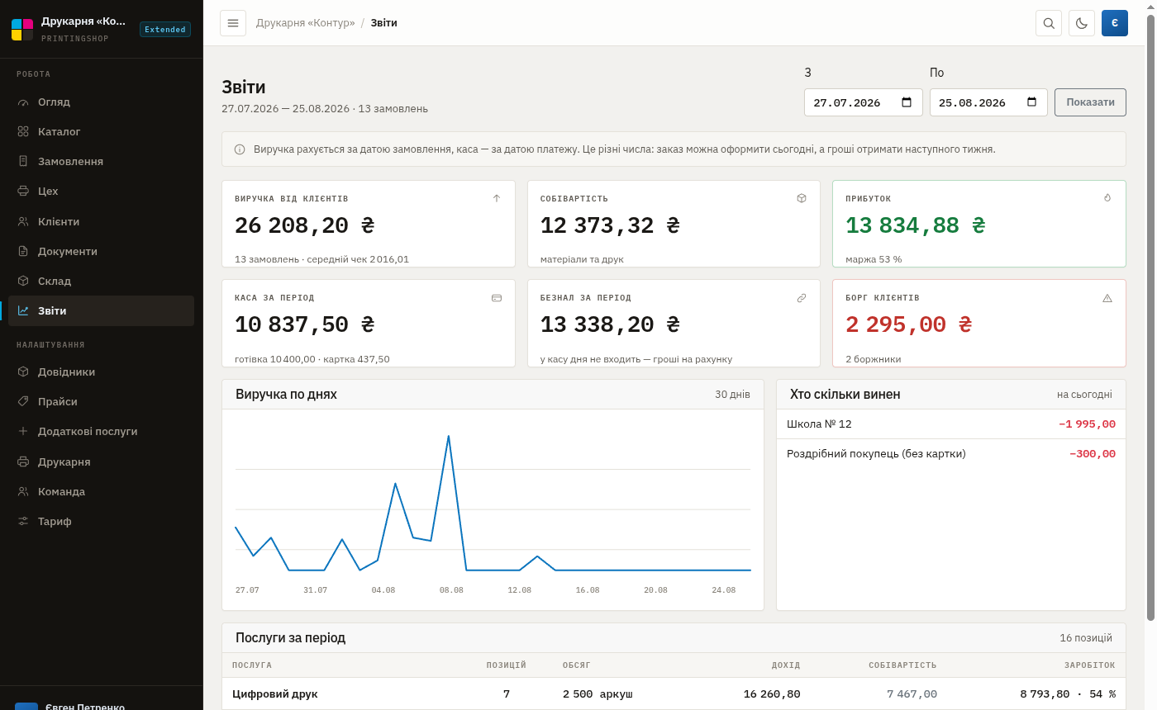Select the Роздрібний покупець (без картки) row
This screenshot has width=1157, height=710.
click(x=951, y=454)
